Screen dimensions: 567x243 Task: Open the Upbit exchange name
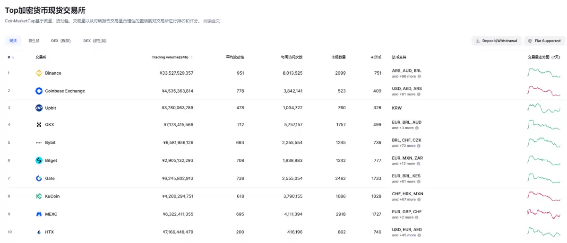(51, 108)
